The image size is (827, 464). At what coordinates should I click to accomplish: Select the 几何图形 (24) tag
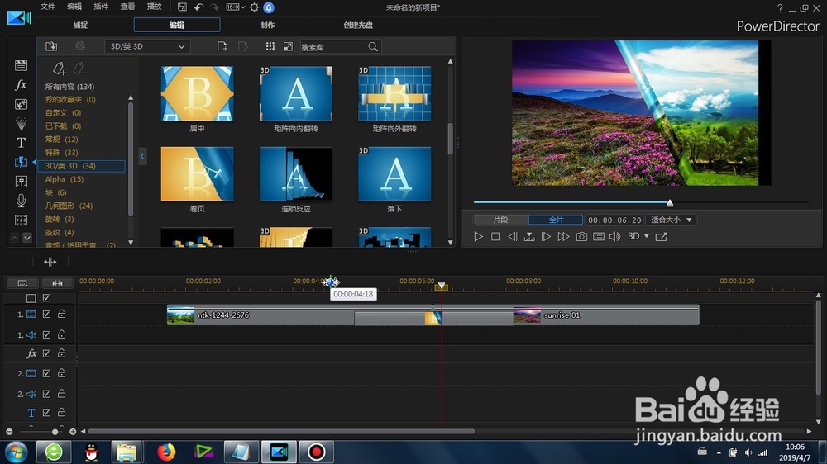(x=69, y=206)
